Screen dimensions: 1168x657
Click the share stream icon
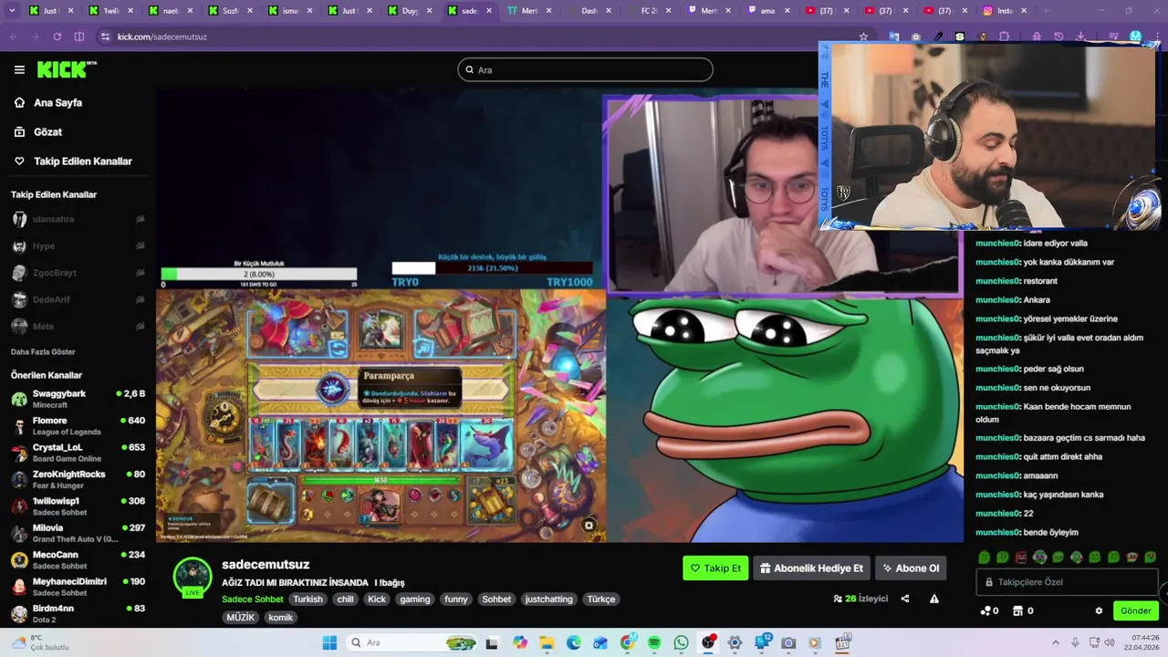[905, 599]
